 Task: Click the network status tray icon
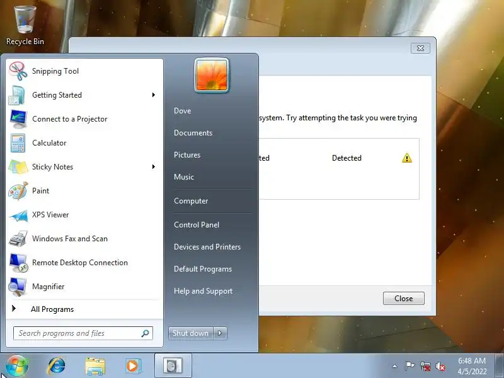point(425,367)
